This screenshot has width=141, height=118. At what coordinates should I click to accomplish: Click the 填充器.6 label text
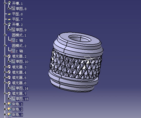19,83
